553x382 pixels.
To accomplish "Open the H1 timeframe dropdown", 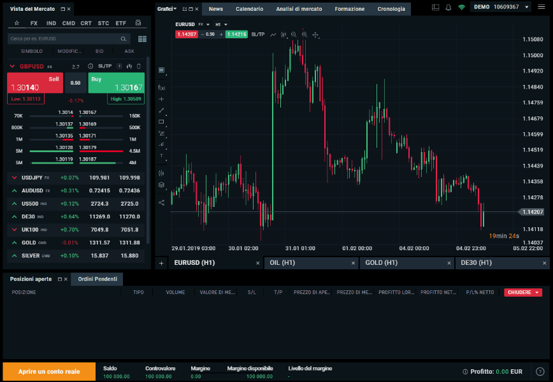I will point(221,24).
